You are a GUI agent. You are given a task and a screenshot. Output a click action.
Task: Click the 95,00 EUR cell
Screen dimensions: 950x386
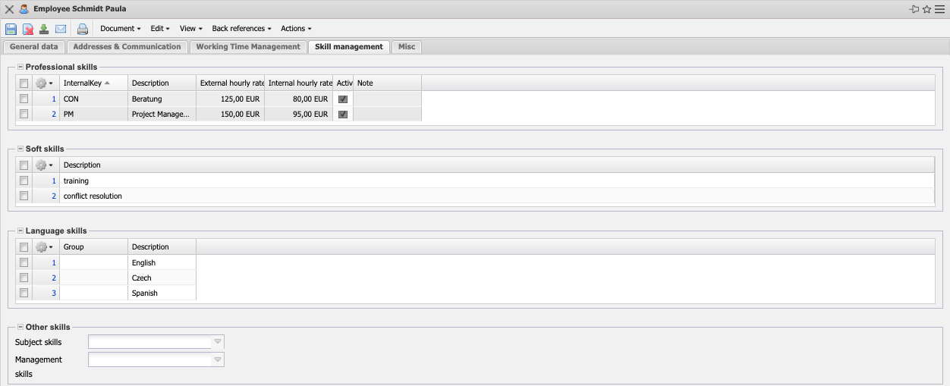(299, 114)
